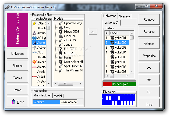Click the Website information field

55,102
